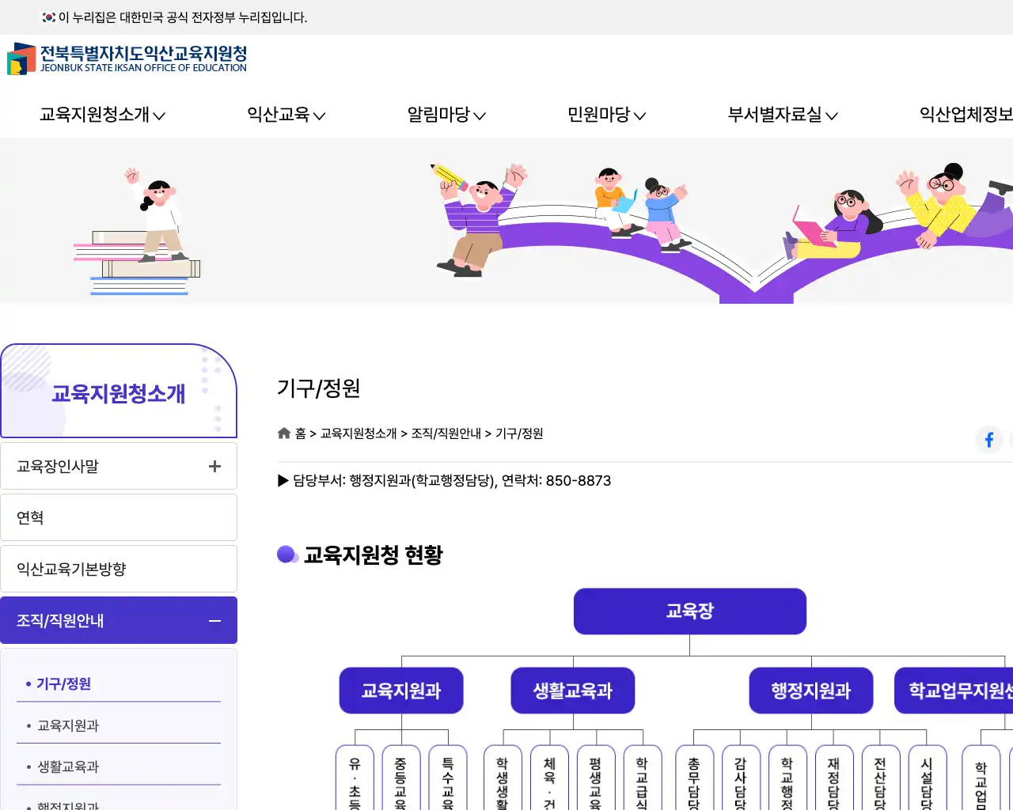
Task: Expand the 교육장인사말 sidebar section
Action: (214, 466)
